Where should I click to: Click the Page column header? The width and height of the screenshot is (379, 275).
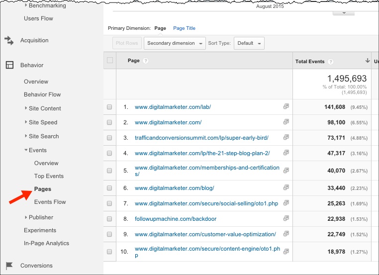133,61
